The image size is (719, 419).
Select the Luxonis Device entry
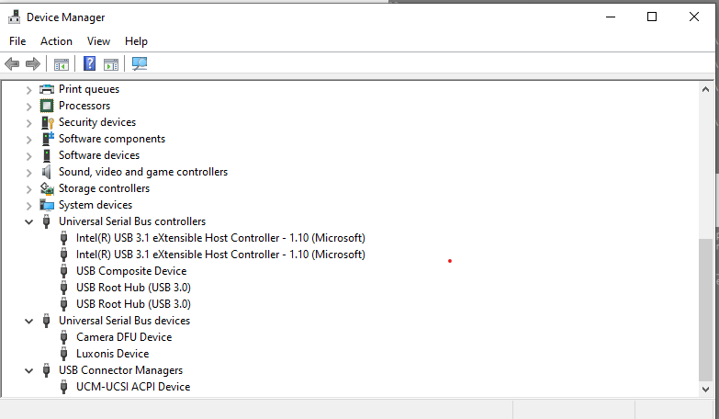click(112, 354)
